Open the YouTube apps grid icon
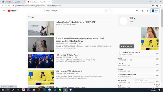 (x=142, y=11)
